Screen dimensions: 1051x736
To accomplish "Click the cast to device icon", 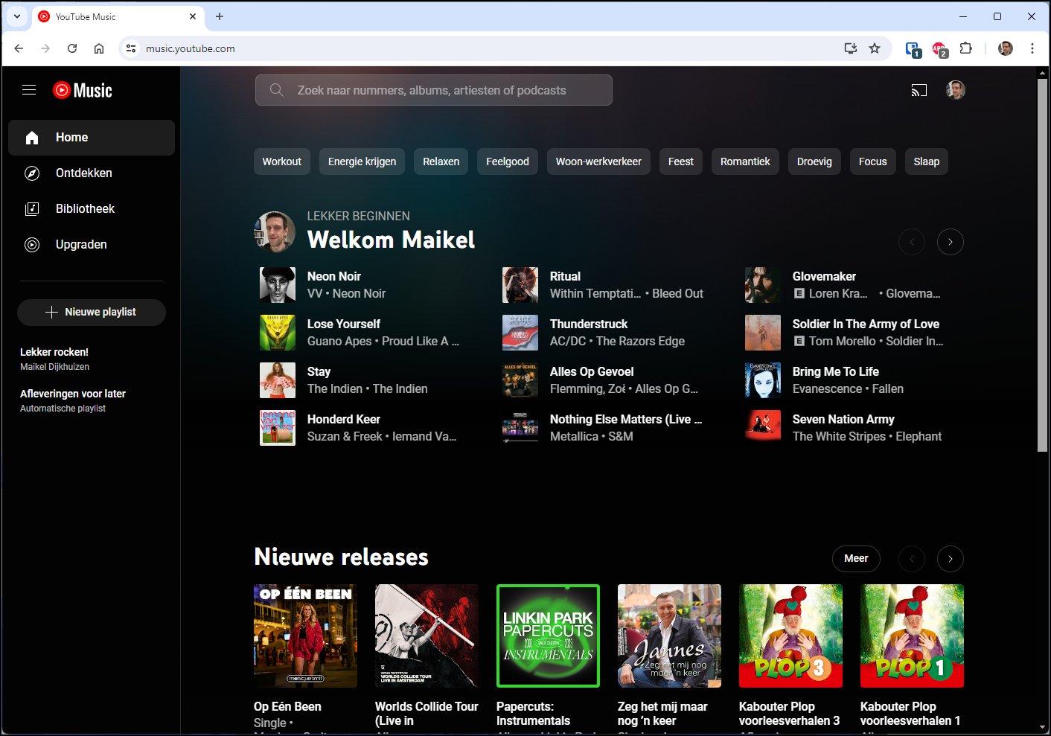I will pos(919,90).
